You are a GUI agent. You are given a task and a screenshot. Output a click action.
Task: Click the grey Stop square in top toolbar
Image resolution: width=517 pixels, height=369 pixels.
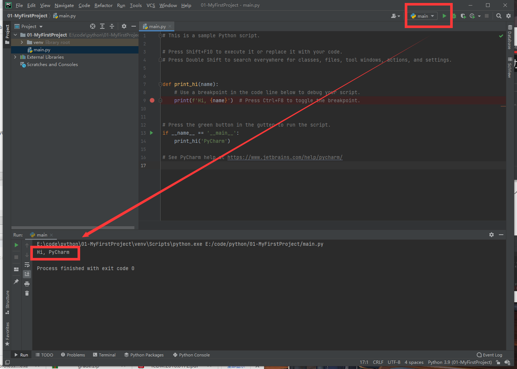coord(487,16)
